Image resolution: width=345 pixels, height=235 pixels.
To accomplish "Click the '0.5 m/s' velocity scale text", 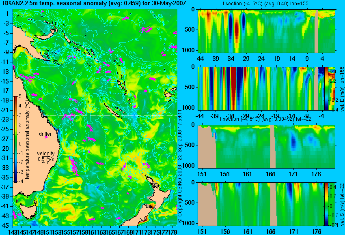I will 46,159.
